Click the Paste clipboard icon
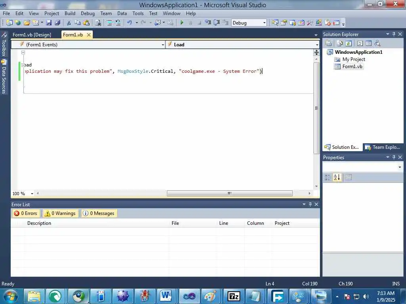 [86, 23]
